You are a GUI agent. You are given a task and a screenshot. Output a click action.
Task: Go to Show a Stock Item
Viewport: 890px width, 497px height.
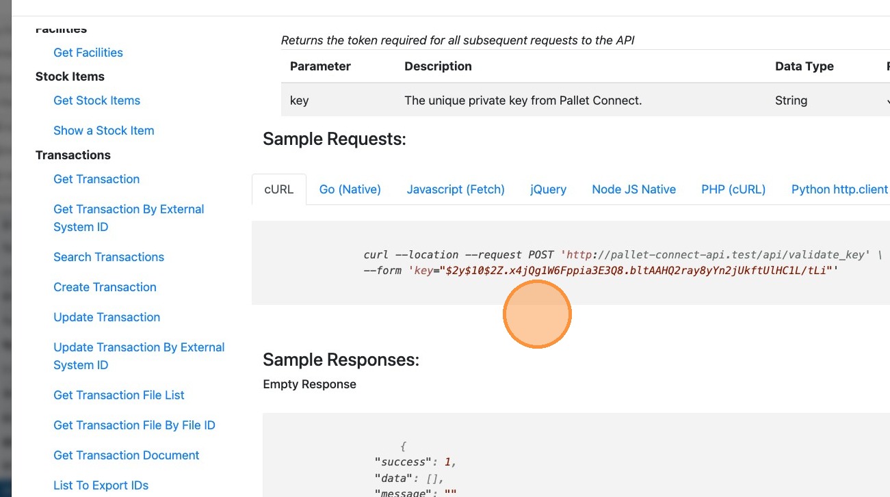(x=103, y=131)
